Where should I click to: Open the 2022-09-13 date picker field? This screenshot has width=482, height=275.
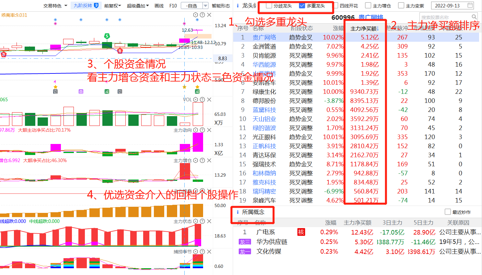(x=453, y=5)
